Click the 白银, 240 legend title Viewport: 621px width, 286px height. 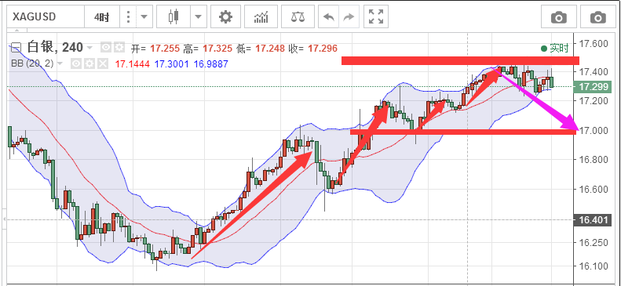pyautogui.click(x=55, y=48)
